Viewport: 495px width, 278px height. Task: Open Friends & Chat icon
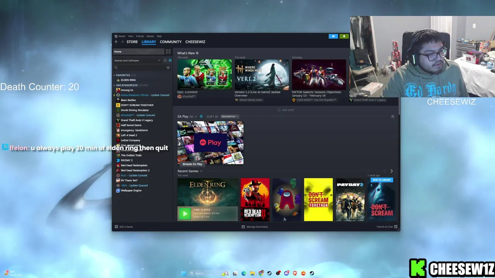tap(396, 227)
